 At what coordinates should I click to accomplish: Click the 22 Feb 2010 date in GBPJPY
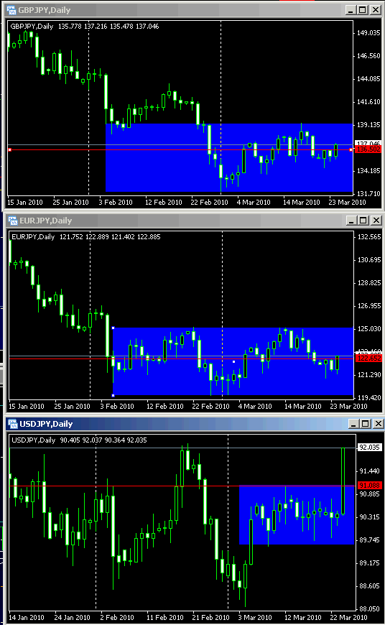pyautogui.click(x=209, y=202)
